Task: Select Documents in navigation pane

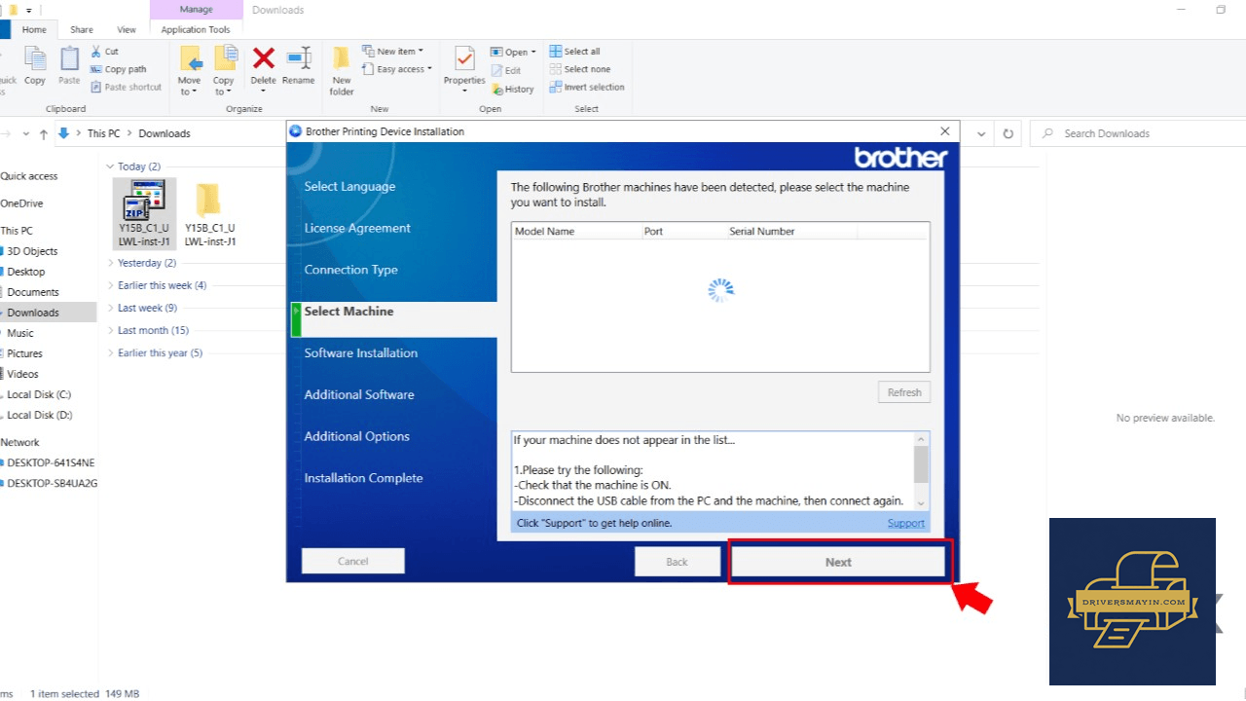Action: click(x=33, y=292)
